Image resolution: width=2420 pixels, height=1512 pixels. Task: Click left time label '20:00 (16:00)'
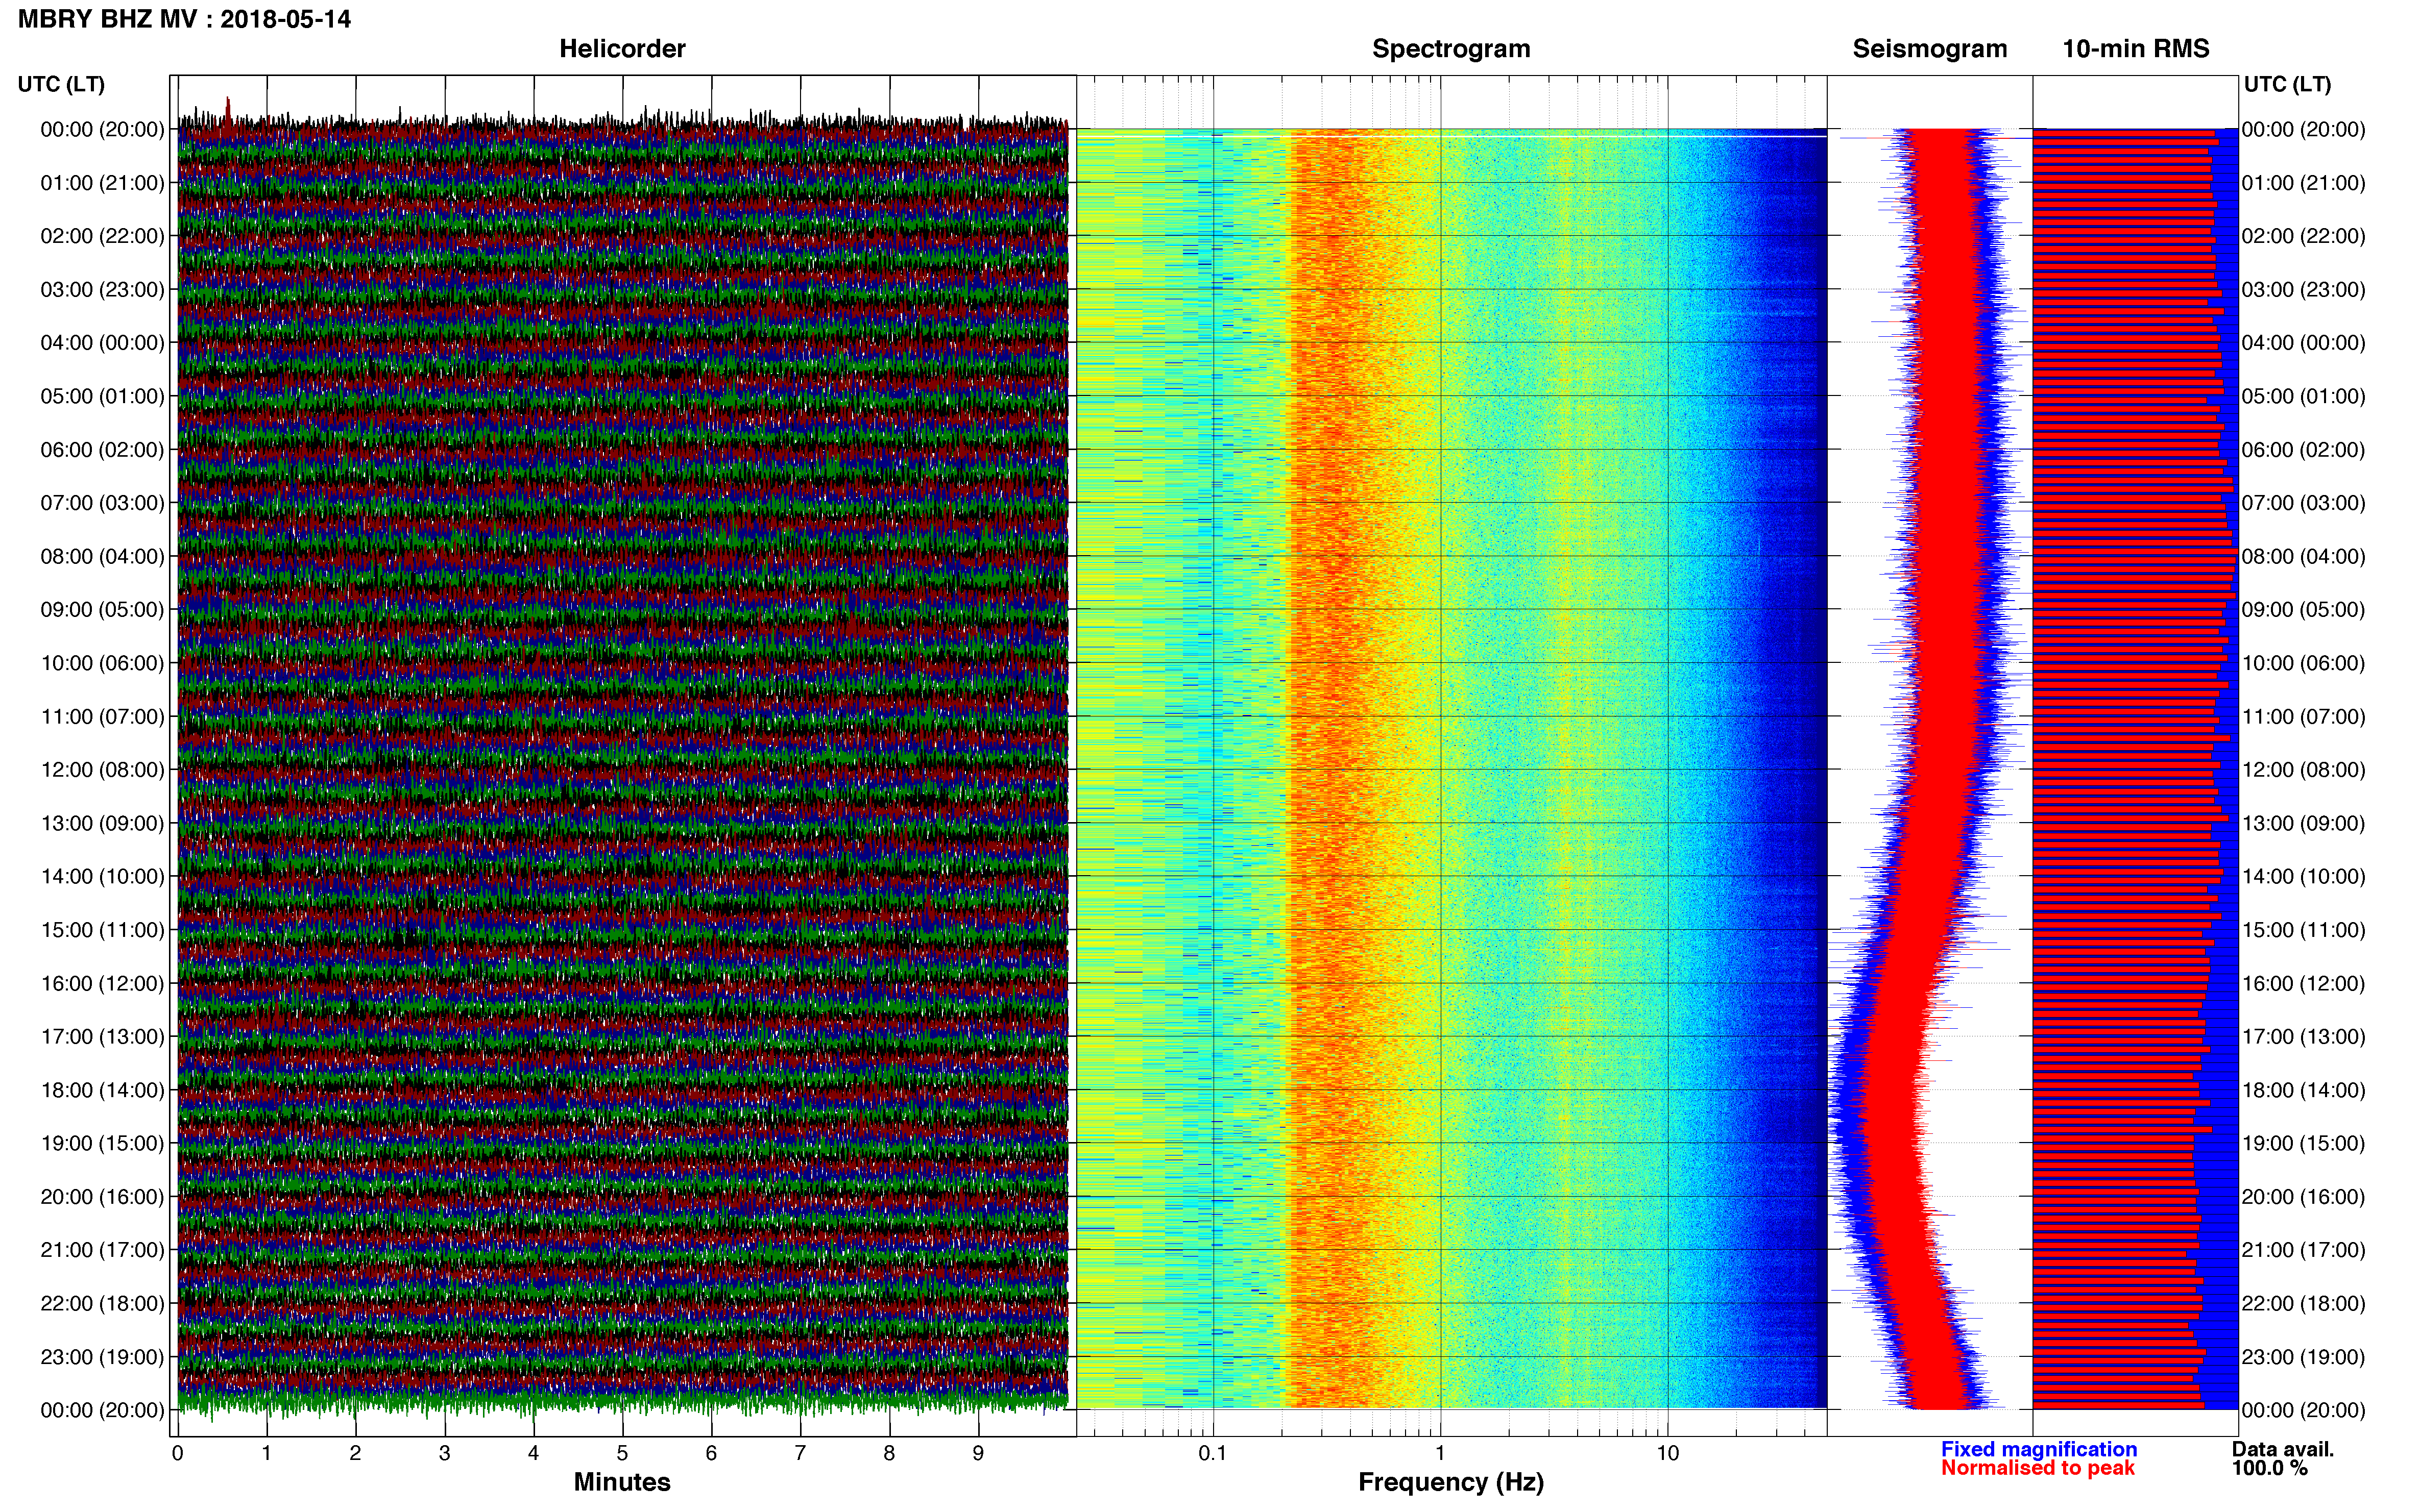click(x=102, y=1197)
